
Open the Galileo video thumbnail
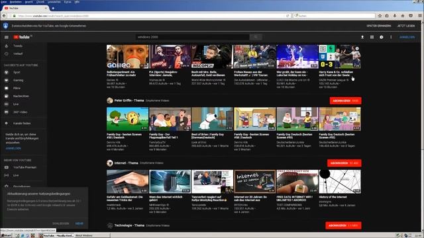[x=127, y=57]
